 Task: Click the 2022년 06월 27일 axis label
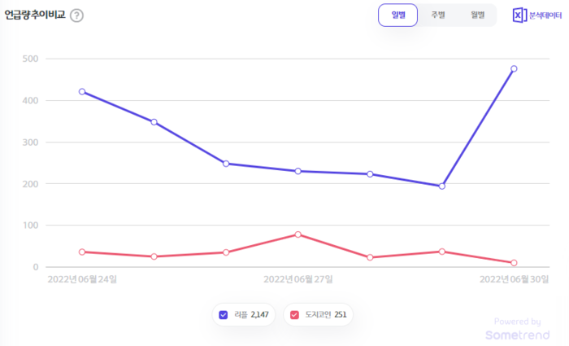coord(298,279)
